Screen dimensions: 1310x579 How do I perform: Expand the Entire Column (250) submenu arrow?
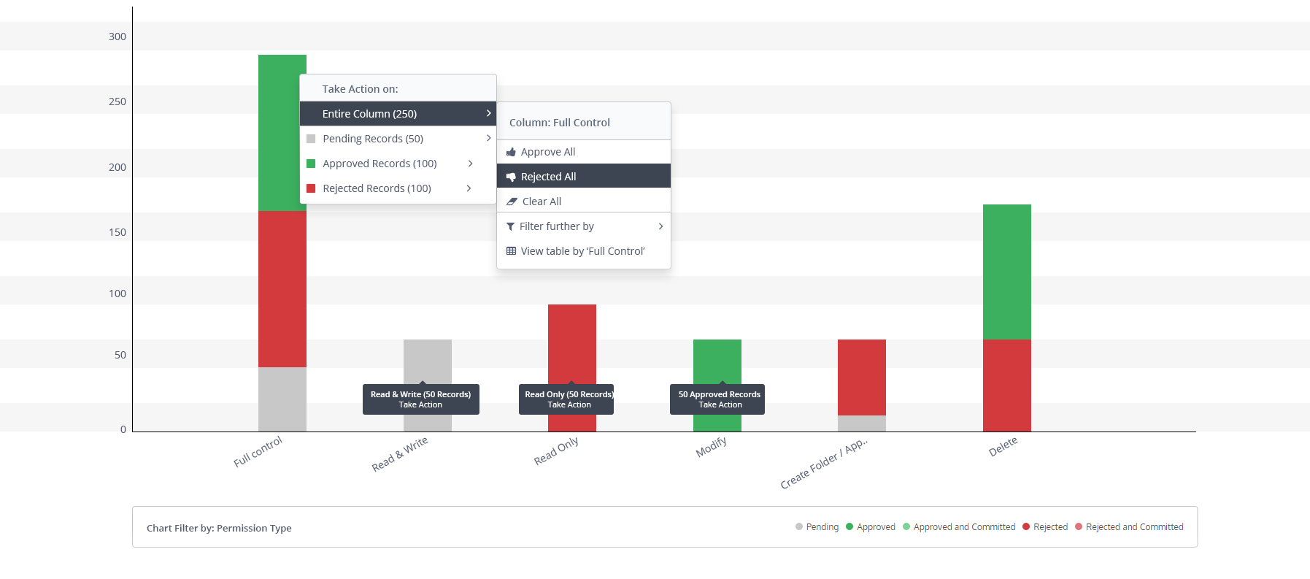coord(488,114)
